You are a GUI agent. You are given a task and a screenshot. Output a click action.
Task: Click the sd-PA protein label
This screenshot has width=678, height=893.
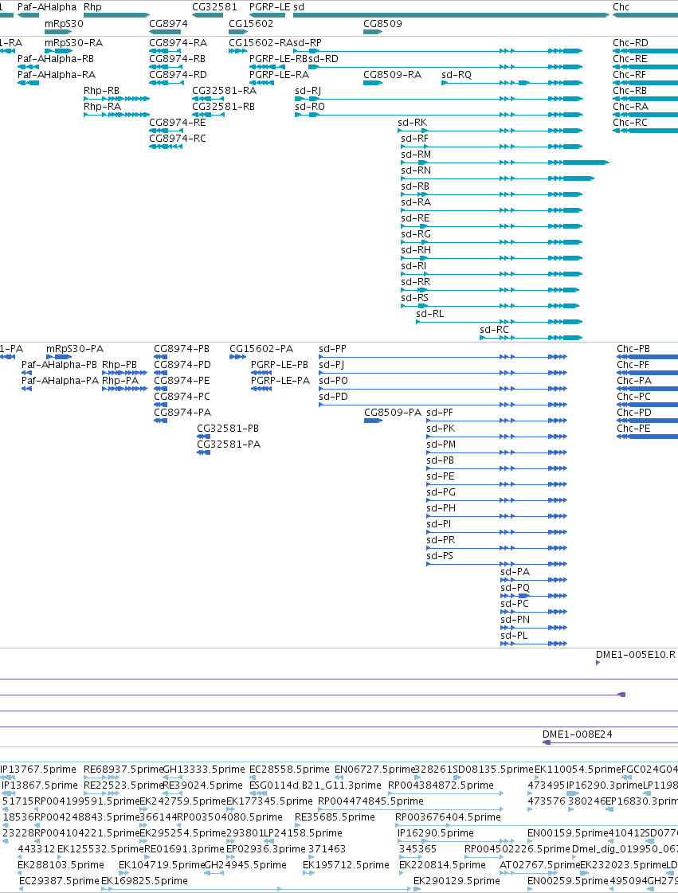(x=515, y=572)
